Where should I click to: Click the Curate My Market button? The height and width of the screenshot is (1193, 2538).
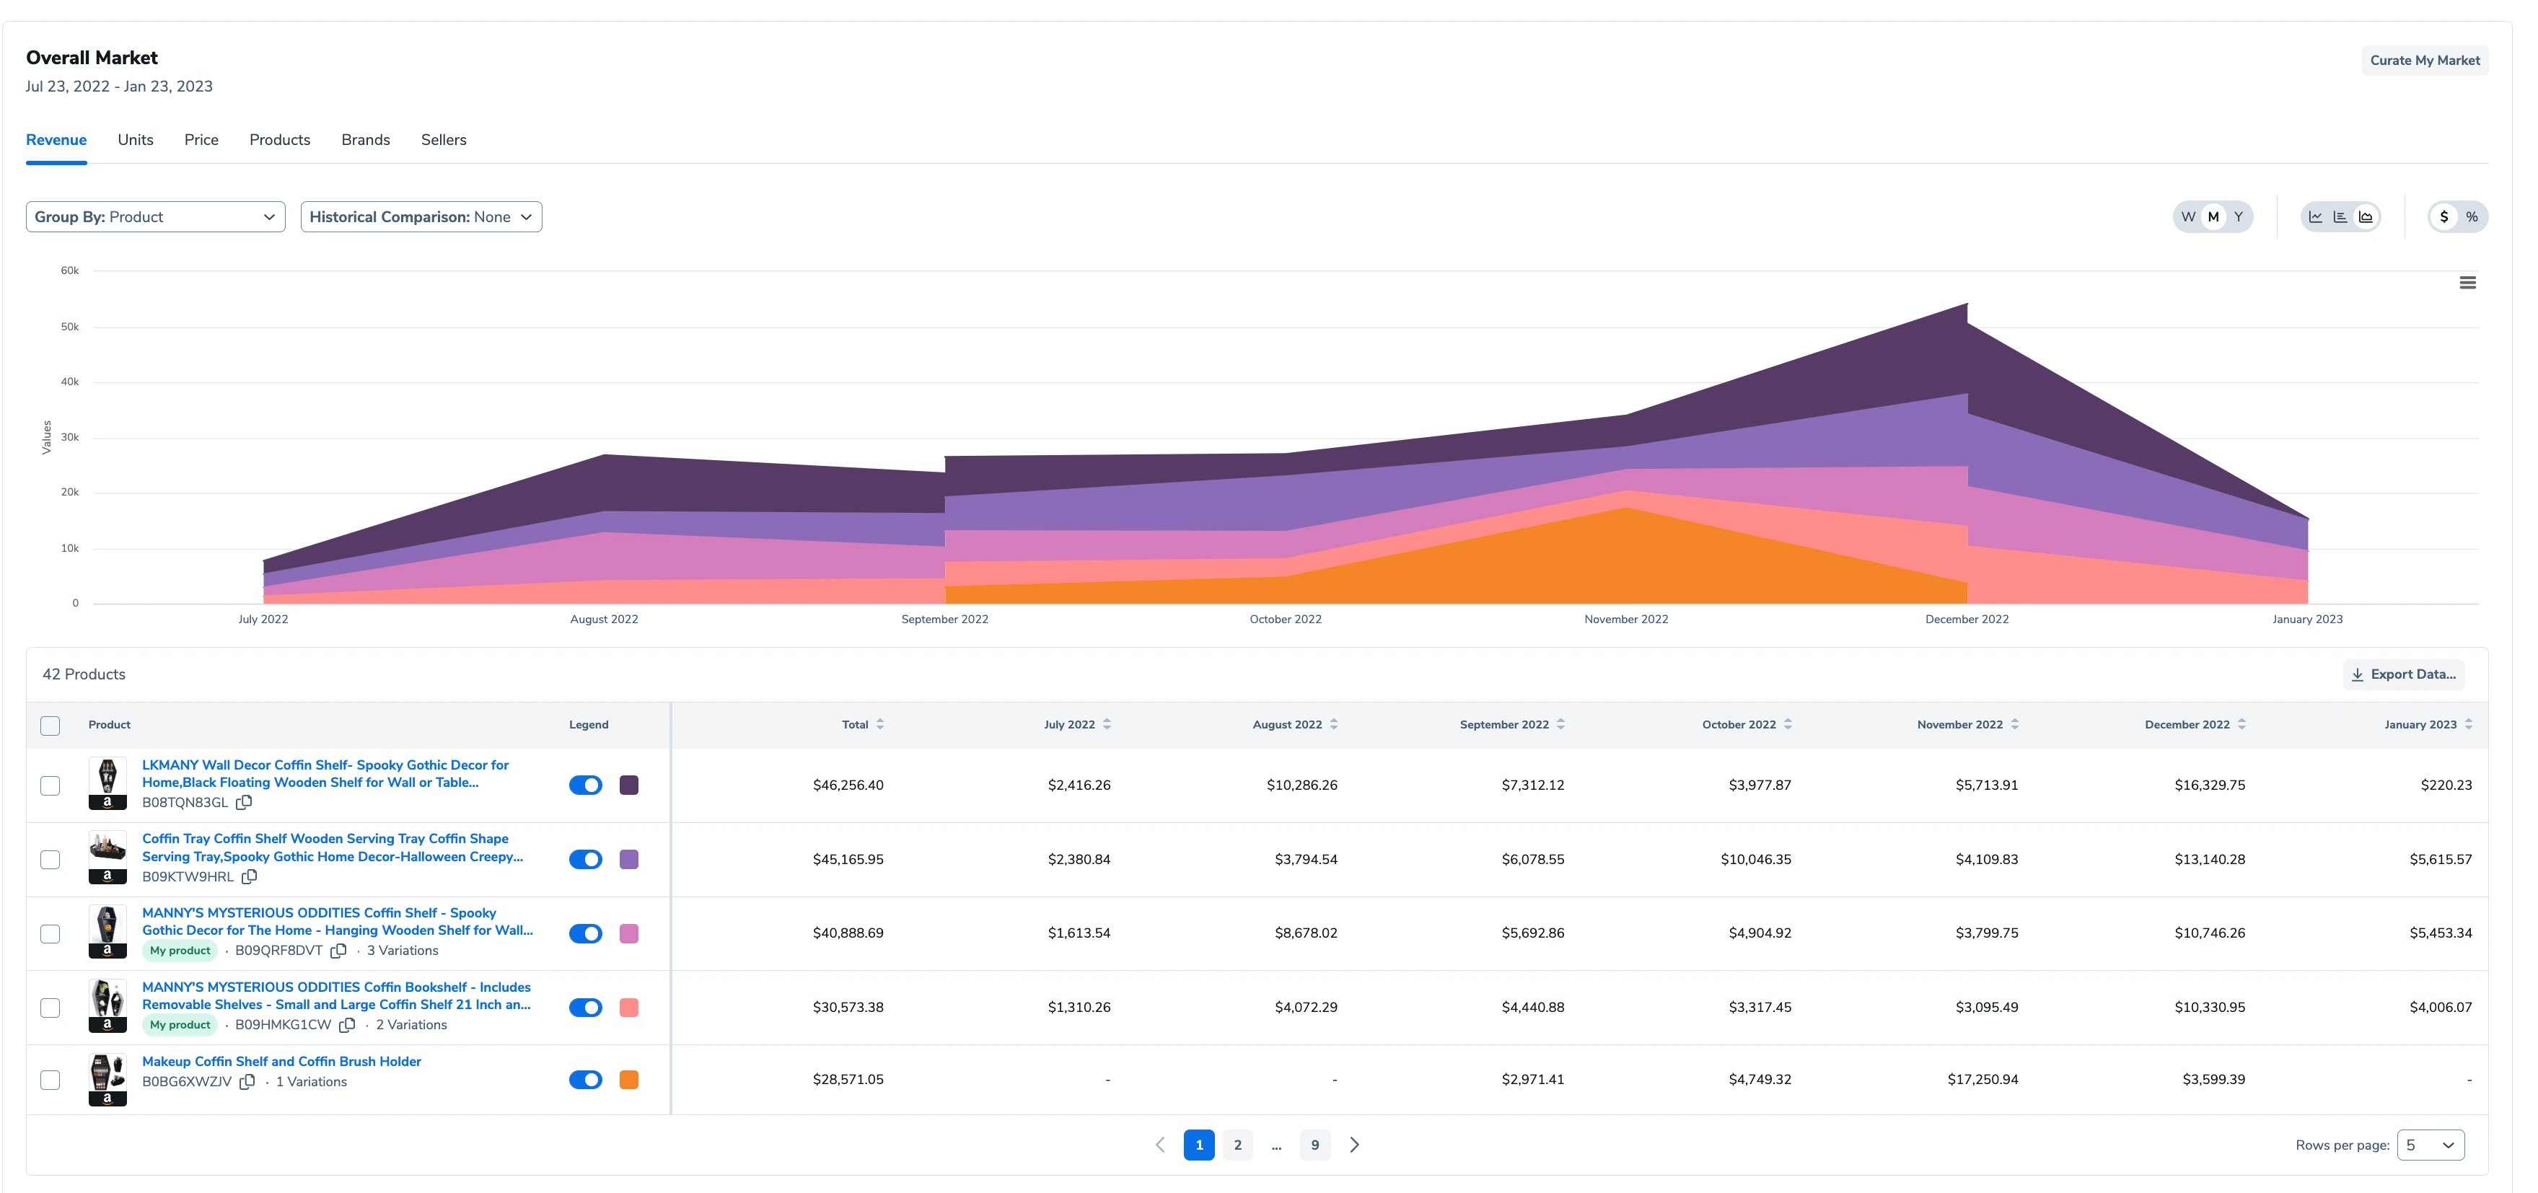pos(2424,60)
